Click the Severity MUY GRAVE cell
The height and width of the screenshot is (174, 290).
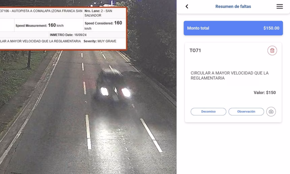[100, 41]
